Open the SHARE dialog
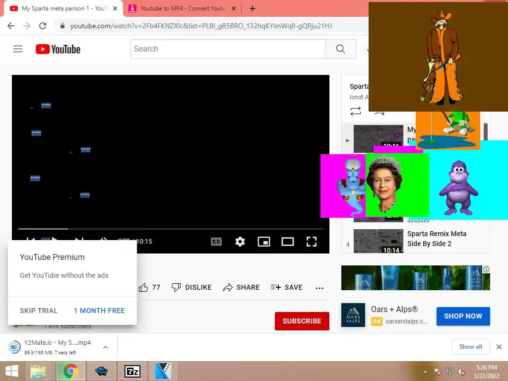508x381 pixels. (242, 287)
